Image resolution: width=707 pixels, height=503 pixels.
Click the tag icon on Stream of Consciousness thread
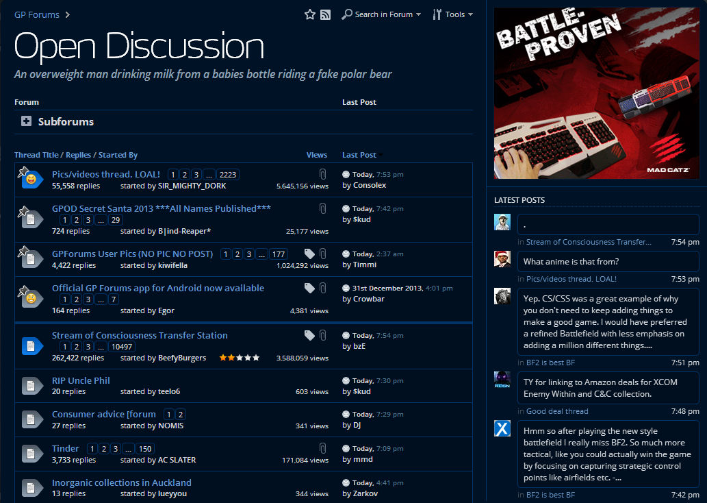pyautogui.click(x=309, y=335)
